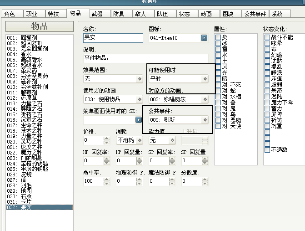Image resolution: width=305 pixels, height=231 pixels.
Task: Open the menu SE picker arrow button
Action: click(139, 120)
